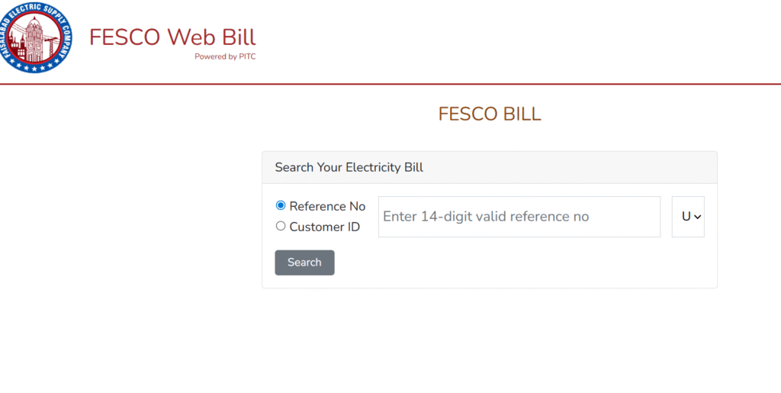Click the word "PITC" under the site title
This screenshot has height=393, width=781.
248,56
